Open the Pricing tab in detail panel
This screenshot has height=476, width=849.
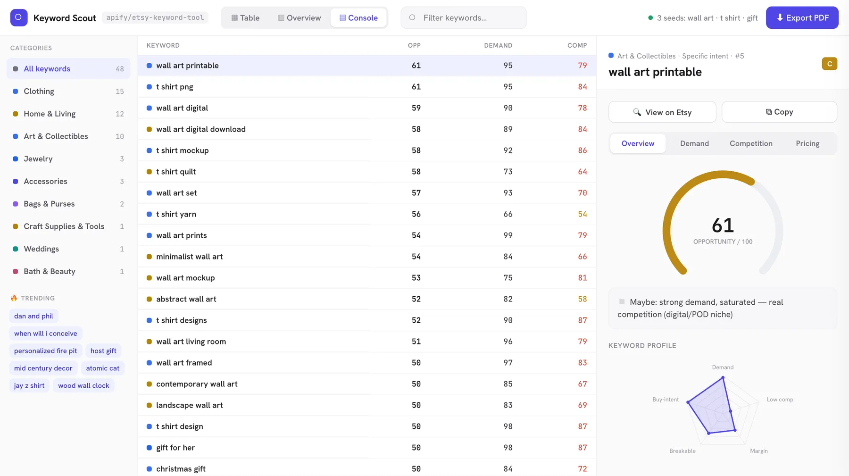tap(807, 143)
